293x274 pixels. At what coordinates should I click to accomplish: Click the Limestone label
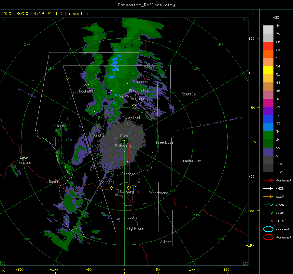coord(62,126)
